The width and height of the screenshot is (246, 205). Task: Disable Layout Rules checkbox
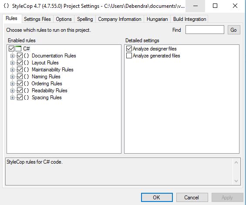pyautogui.click(x=20, y=63)
